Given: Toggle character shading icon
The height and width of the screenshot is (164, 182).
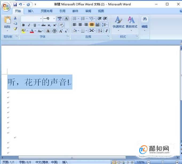Looking at the screenshot, I should click(x=48, y=31).
